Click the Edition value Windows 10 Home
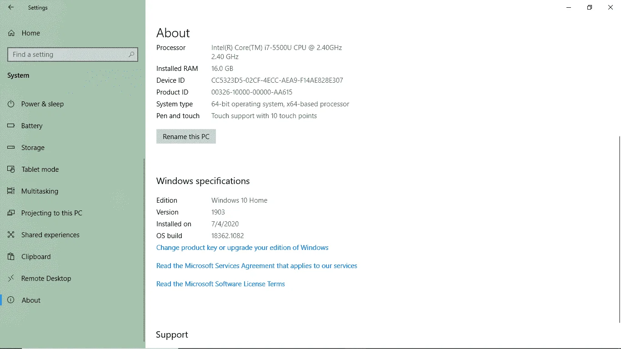621x349 pixels. 240,200
